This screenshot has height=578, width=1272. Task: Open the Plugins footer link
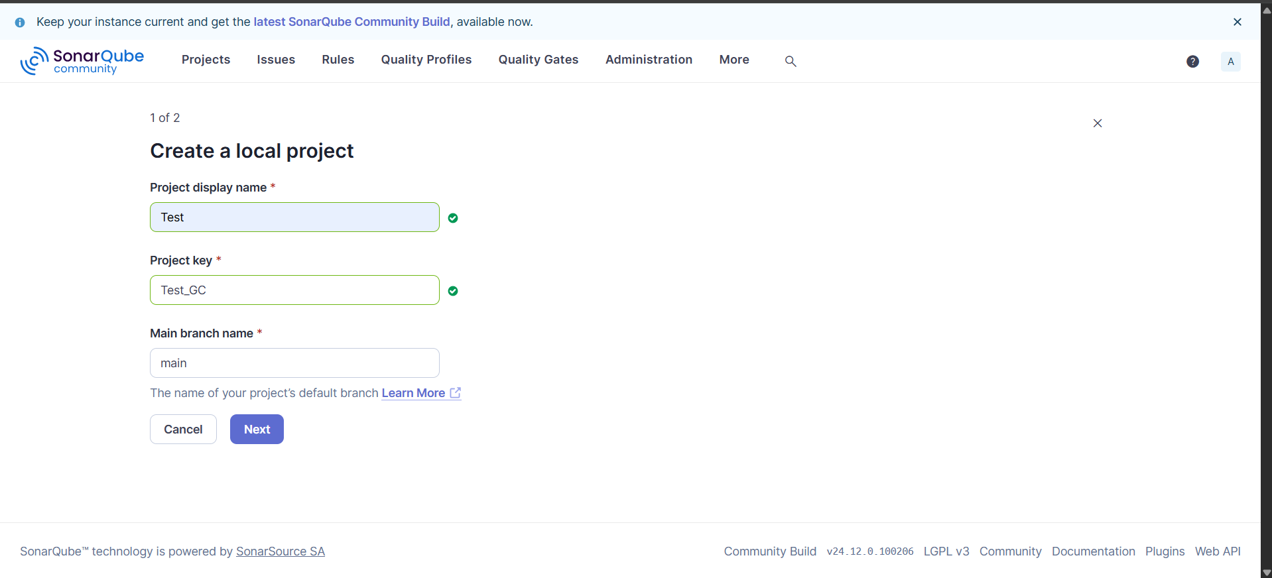[x=1165, y=551]
